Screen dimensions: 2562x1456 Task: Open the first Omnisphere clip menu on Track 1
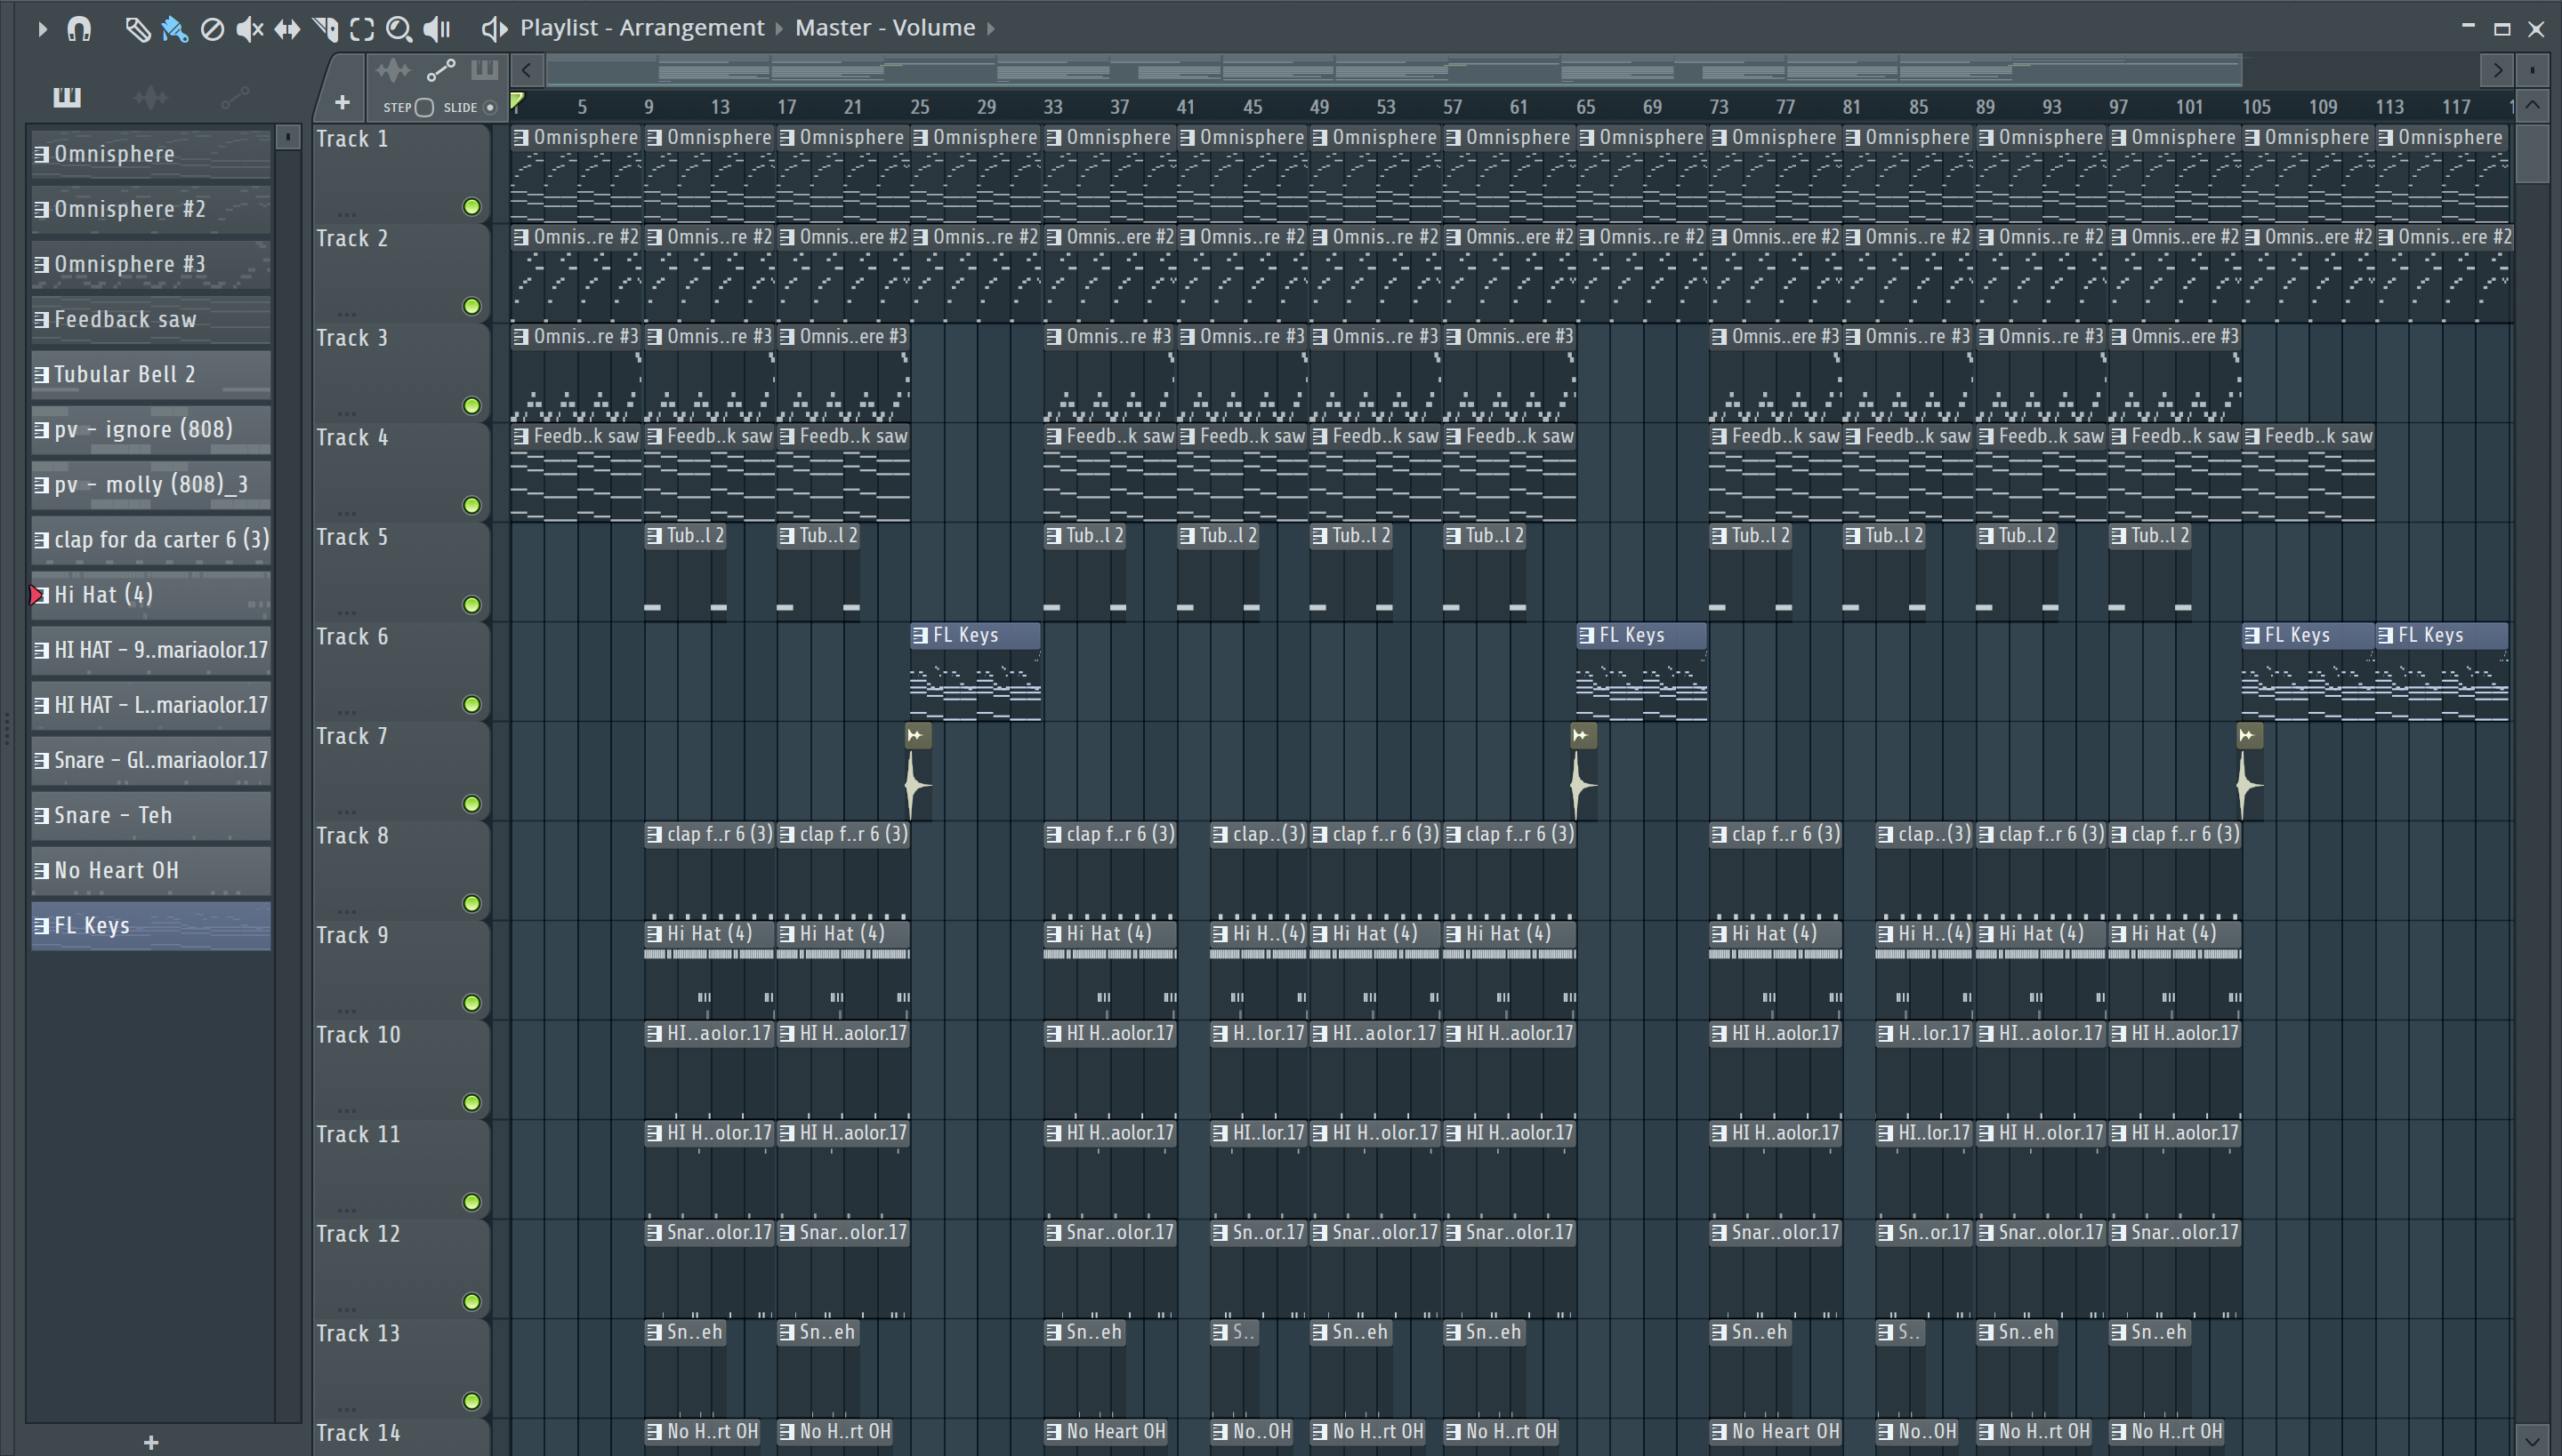[x=521, y=138]
